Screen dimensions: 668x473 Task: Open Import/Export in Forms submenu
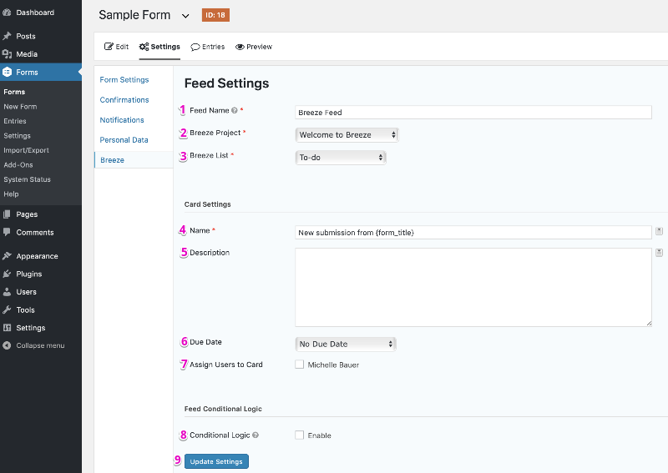pyautogui.click(x=27, y=150)
